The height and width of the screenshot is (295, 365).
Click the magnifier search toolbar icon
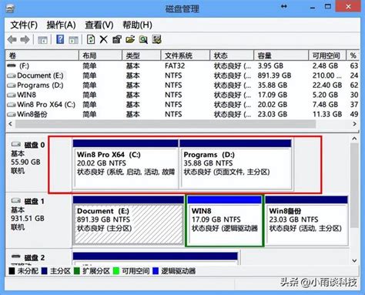click(x=143, y=39)
